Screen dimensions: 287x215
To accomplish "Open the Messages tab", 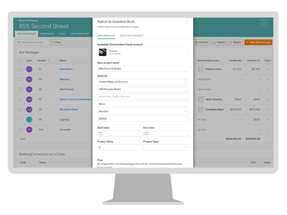I will (47, 34).
